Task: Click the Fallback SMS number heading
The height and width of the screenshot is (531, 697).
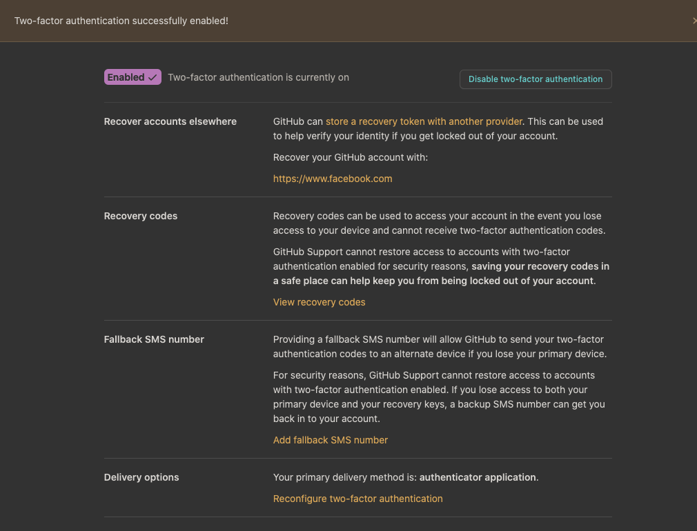Action: (154, 339)
